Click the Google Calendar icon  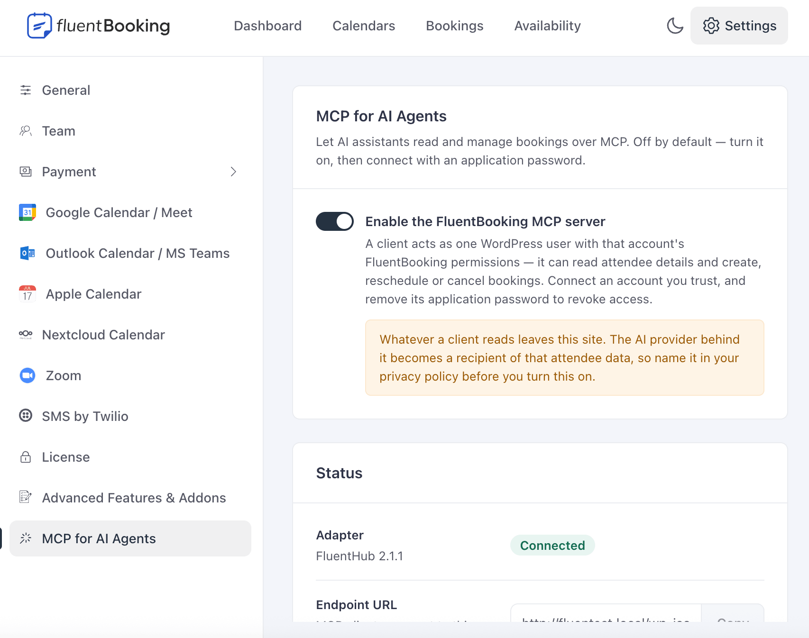[28, 212]
